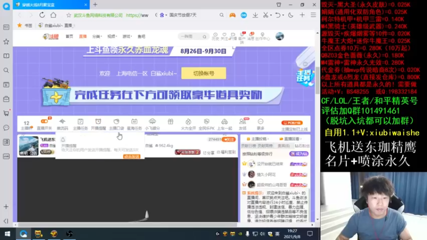427x240 pixels.
Task: Toggle night mode moon icon
Action: point(290,15)
